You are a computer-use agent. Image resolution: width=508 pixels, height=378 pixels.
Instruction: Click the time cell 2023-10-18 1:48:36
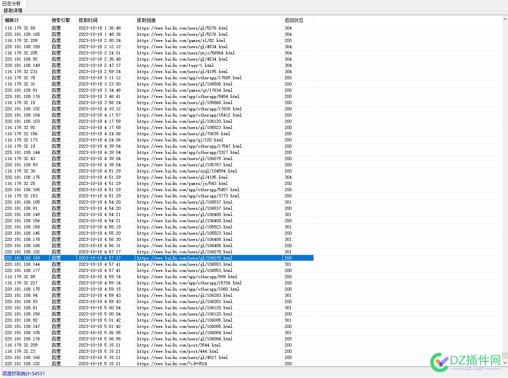click(x=100, y=34)
